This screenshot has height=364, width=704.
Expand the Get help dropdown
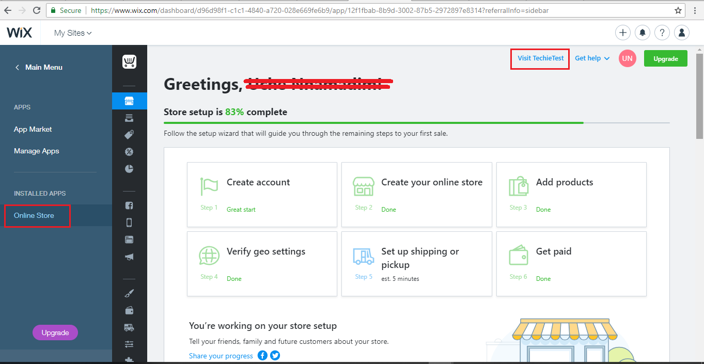592,58
